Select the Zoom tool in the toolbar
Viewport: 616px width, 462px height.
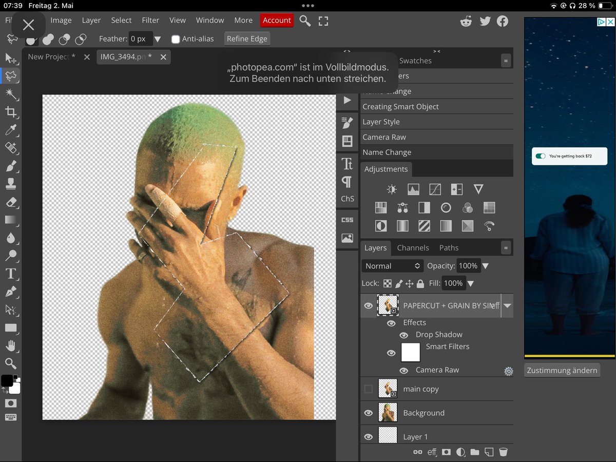(x=11, y=363)
